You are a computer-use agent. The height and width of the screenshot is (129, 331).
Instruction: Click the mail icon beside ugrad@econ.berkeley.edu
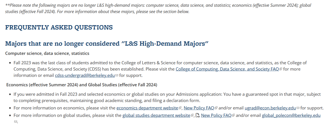click(x=298, y=108)
